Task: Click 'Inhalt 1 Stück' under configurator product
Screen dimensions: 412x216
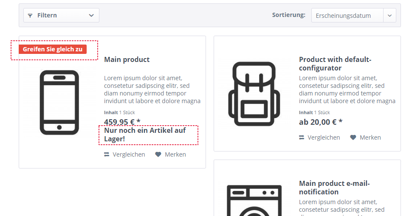Action: pos(314,112)
